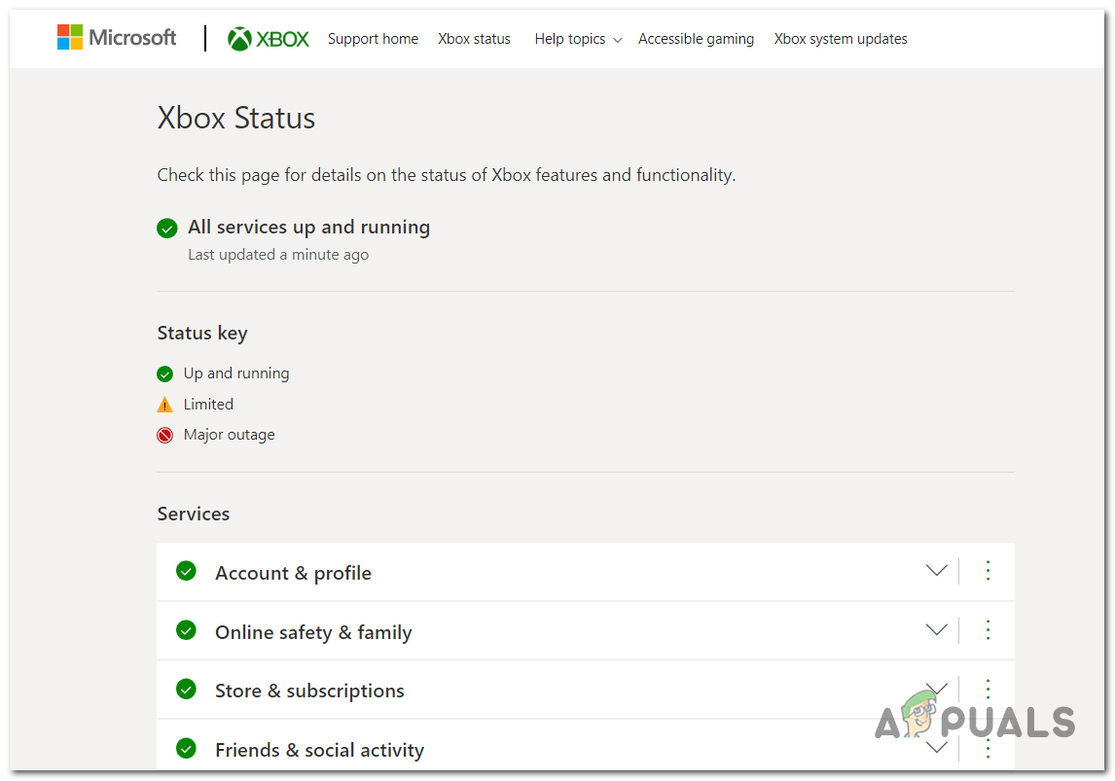Viewport: 1115px width, 781px height.
Task: Expand the Account & profile section
Action: tap(936, 571)
